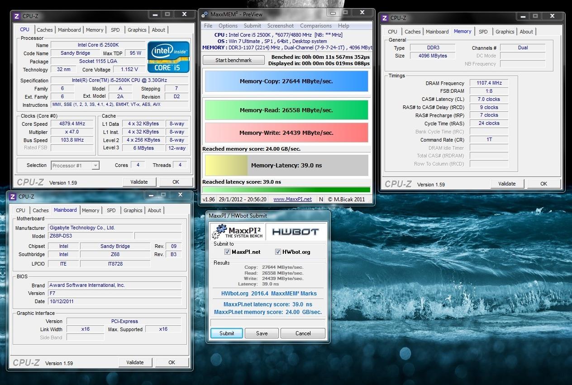
Task: Click the Memory-Write 24439 MByte/sec result bar
Action: 286,133
